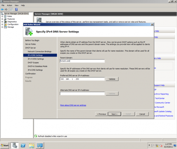Viewport: 177px width, 149px height.
Task: Go to Before You Begin wizard step
Action: point(32,41)
